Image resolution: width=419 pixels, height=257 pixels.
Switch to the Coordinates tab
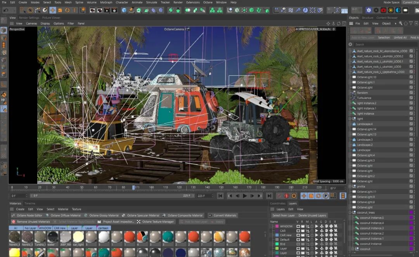[x=278, y=204]
